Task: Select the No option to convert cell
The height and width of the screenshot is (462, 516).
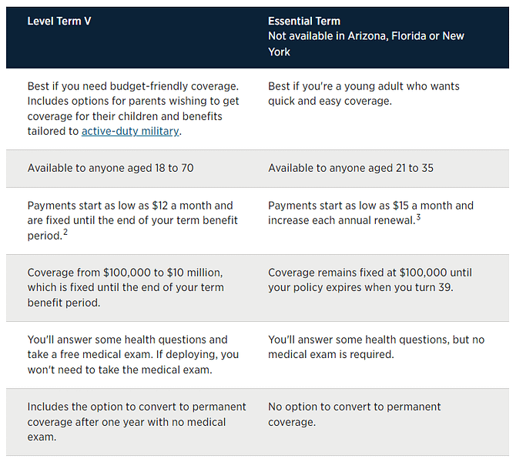Action: [354, 413]
